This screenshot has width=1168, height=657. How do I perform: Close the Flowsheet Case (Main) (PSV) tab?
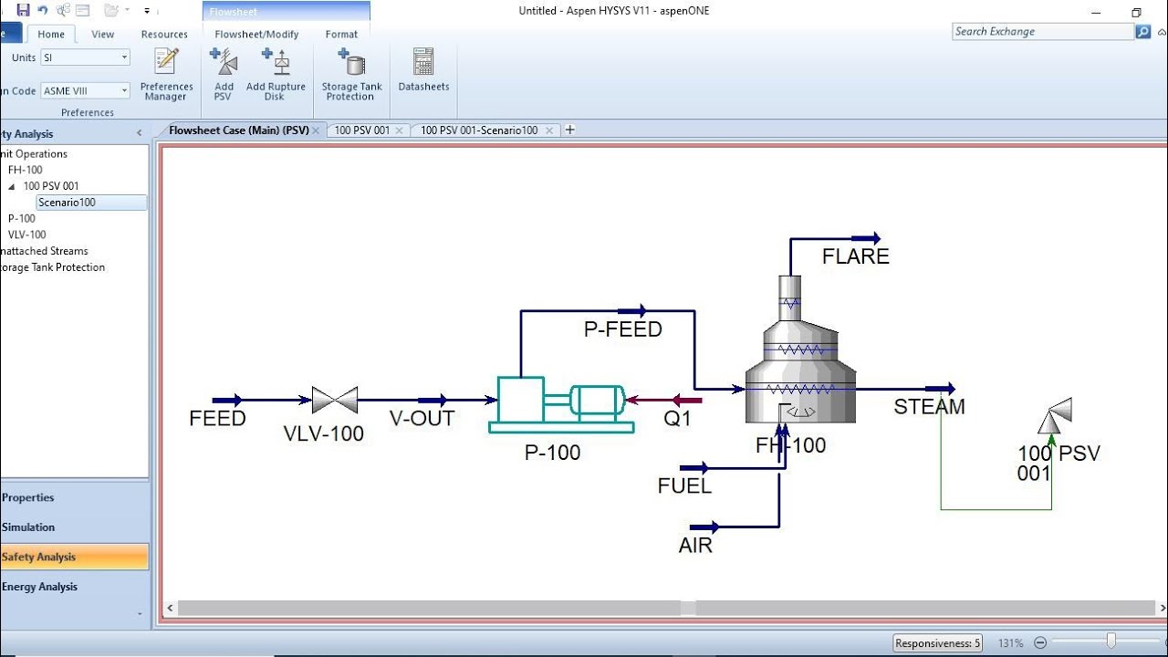coord(317,130)
